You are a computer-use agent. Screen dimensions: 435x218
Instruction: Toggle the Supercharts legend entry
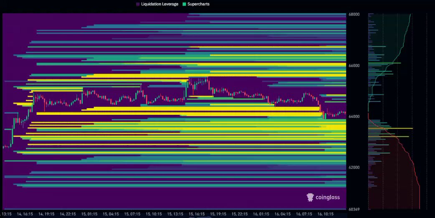pyautogui.click(x=196, y=4)
